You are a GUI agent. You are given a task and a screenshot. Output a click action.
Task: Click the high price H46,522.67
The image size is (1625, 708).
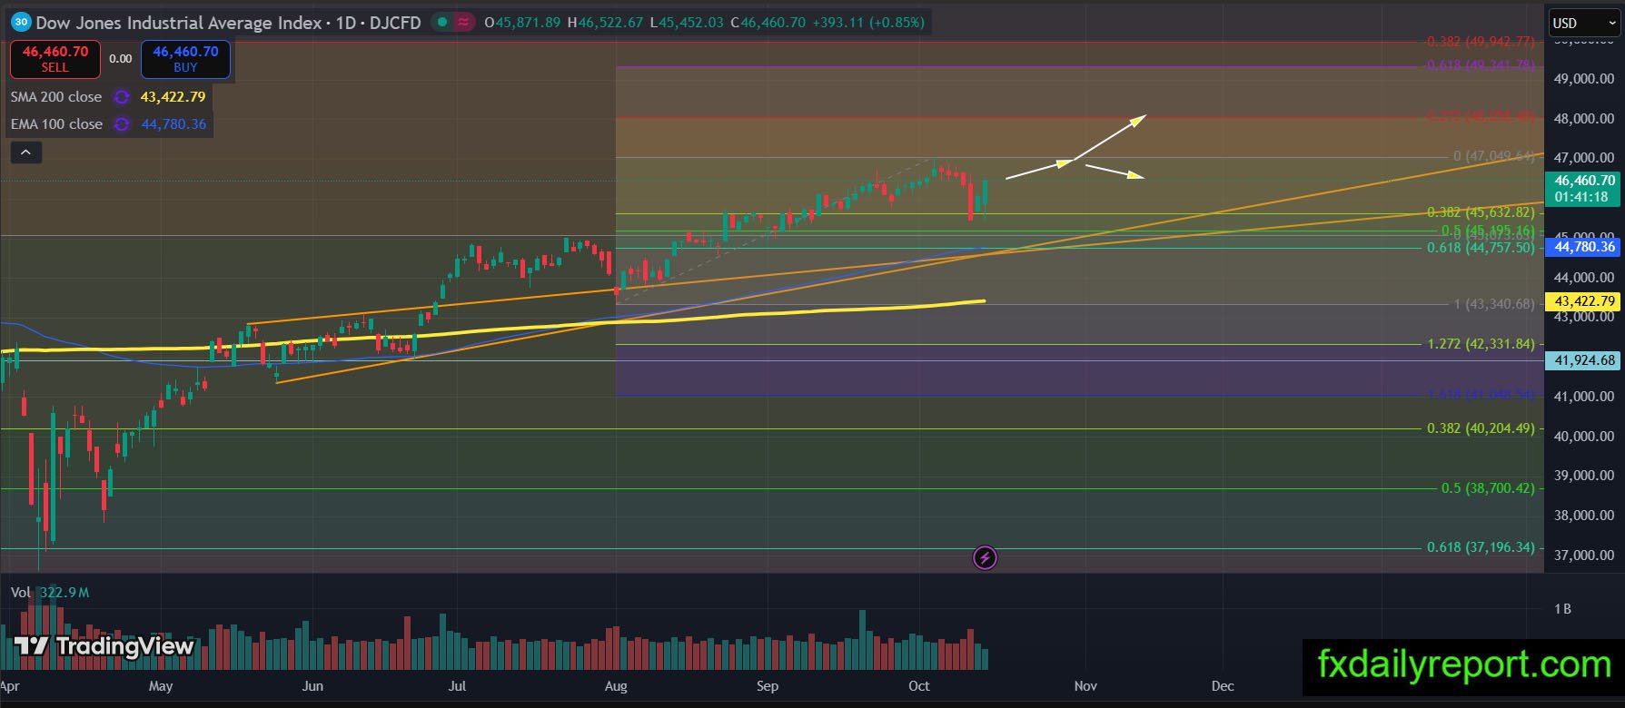click(x=605, y=23)
